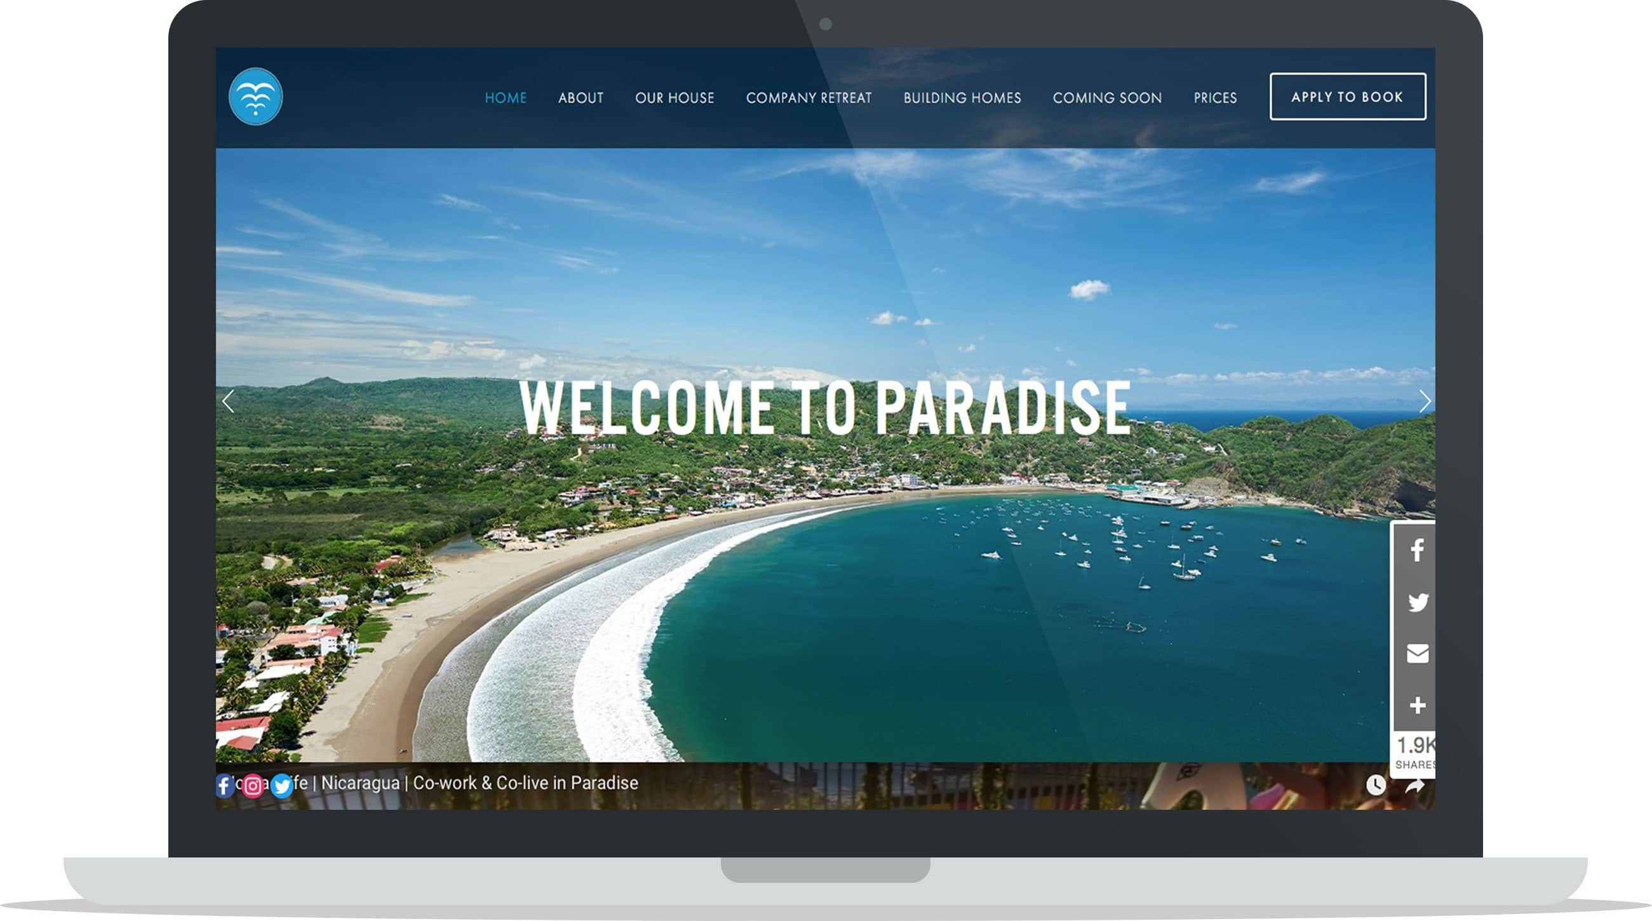This screenshot has width=1652, height=921.
Task: Open the HOME menu item
Action: (x=506, y=98)
